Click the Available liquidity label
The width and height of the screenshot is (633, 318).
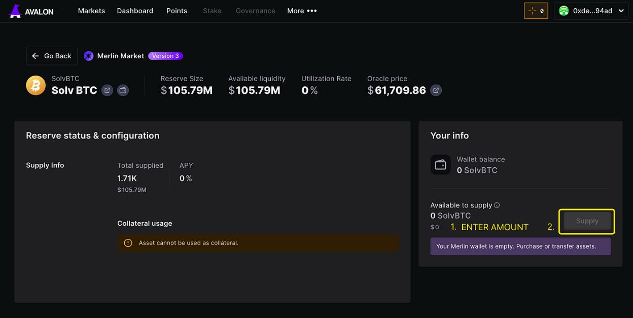tap(257, 79)
